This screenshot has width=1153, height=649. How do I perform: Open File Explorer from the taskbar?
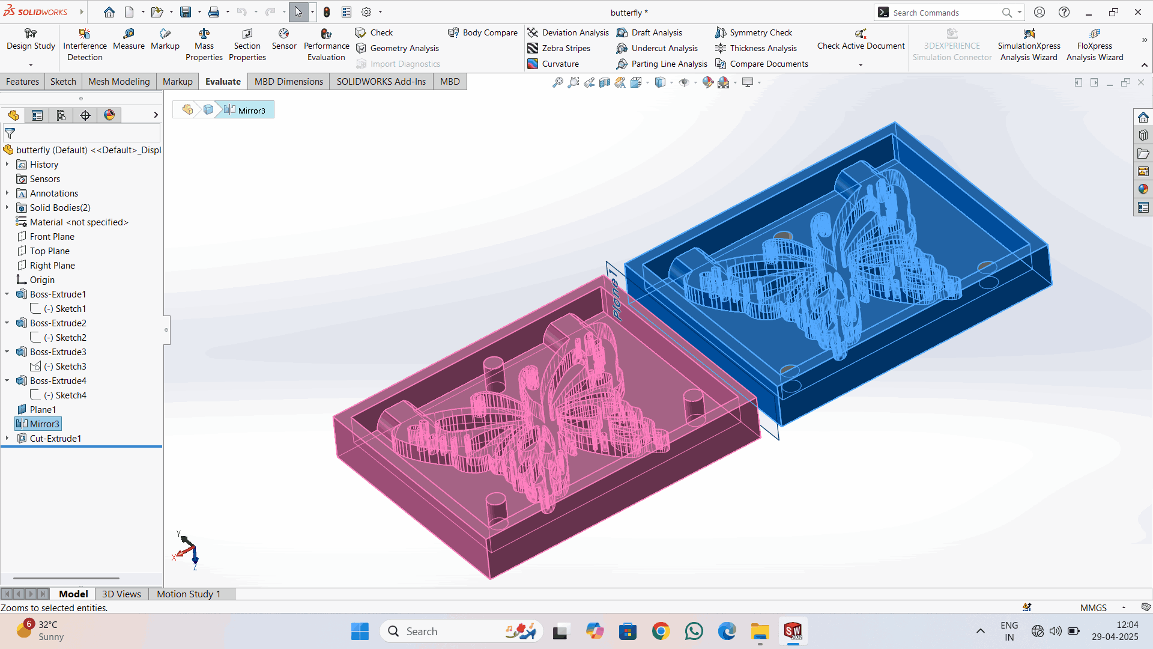pyautogui.click(x=760, y=632)
